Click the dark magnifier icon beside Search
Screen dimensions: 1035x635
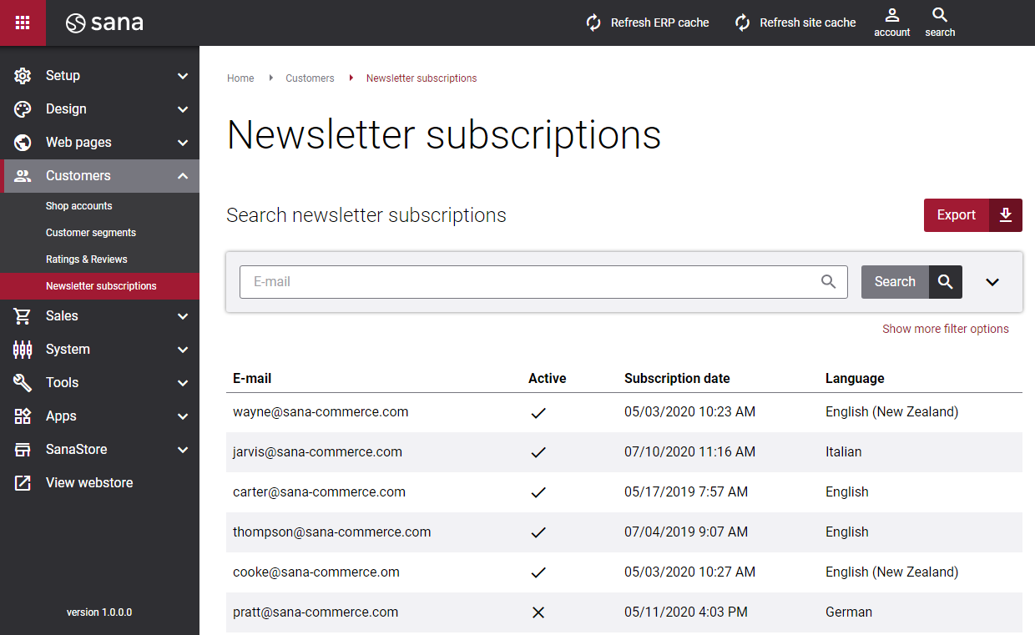click(x=946, y=282)
